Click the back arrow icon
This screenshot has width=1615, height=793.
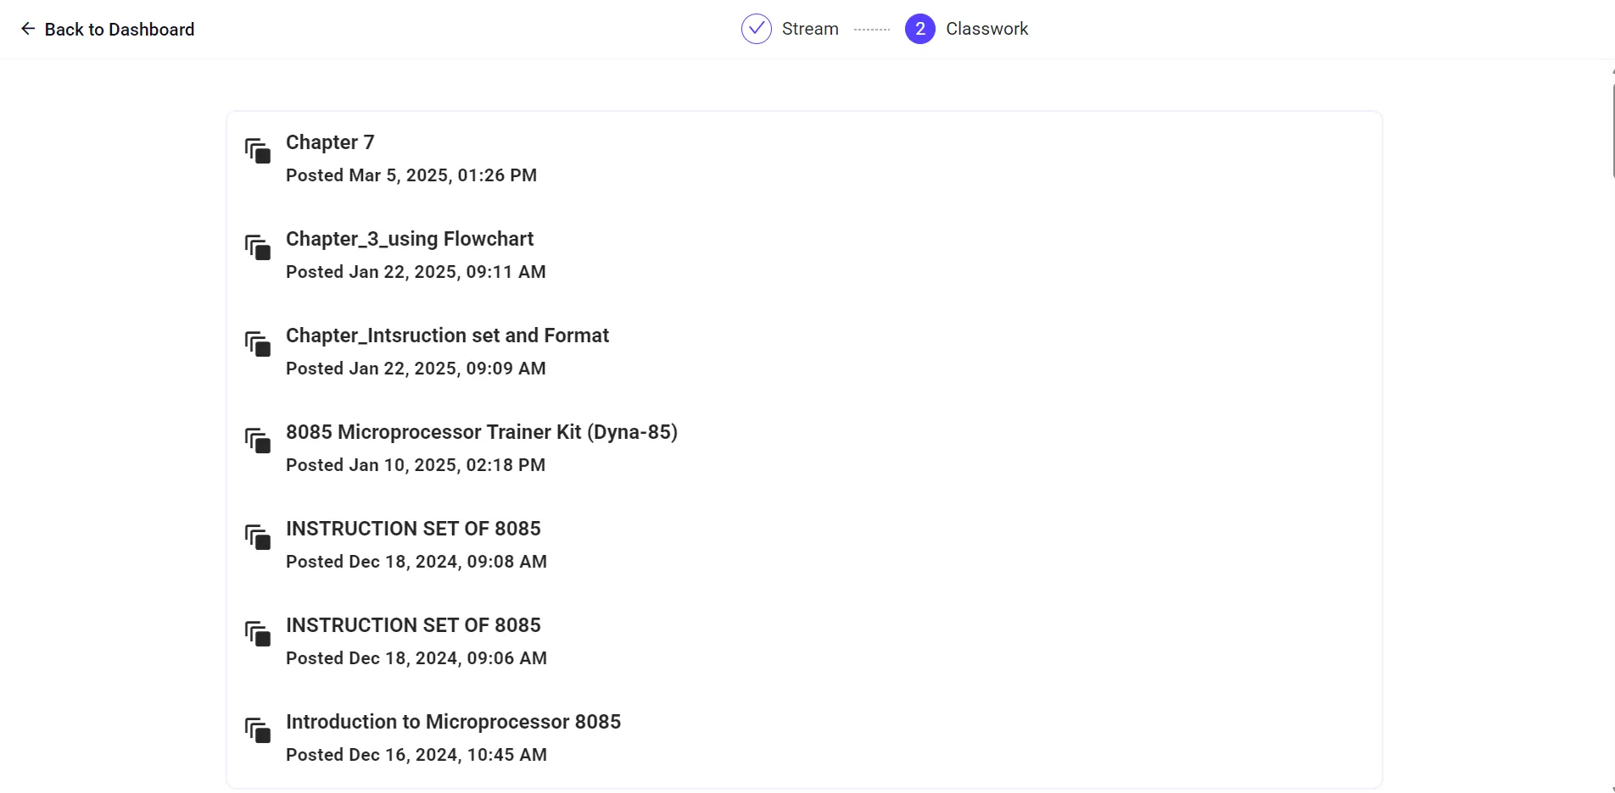click(28, 29)
